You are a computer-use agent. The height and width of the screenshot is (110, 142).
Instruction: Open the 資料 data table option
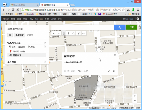[22, 47]
